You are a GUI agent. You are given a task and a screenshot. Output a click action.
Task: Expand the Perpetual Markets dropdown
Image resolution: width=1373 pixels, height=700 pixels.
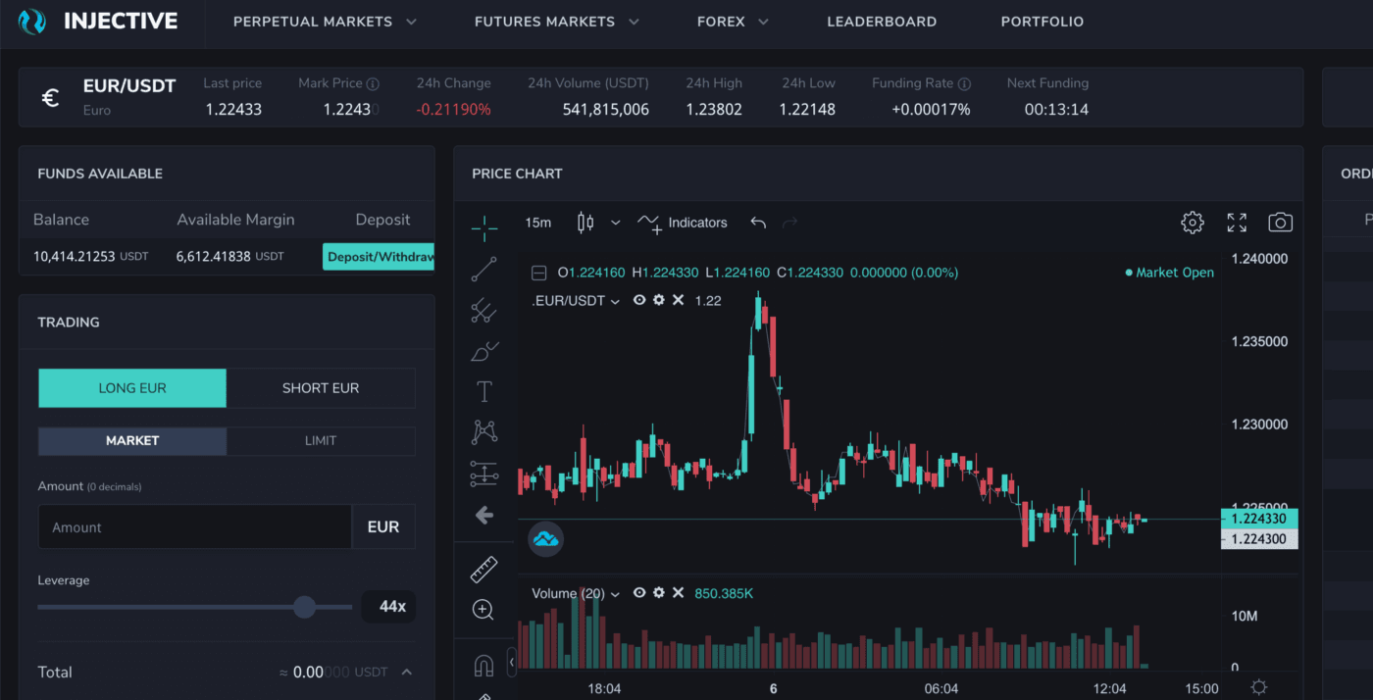pos(325,22)
